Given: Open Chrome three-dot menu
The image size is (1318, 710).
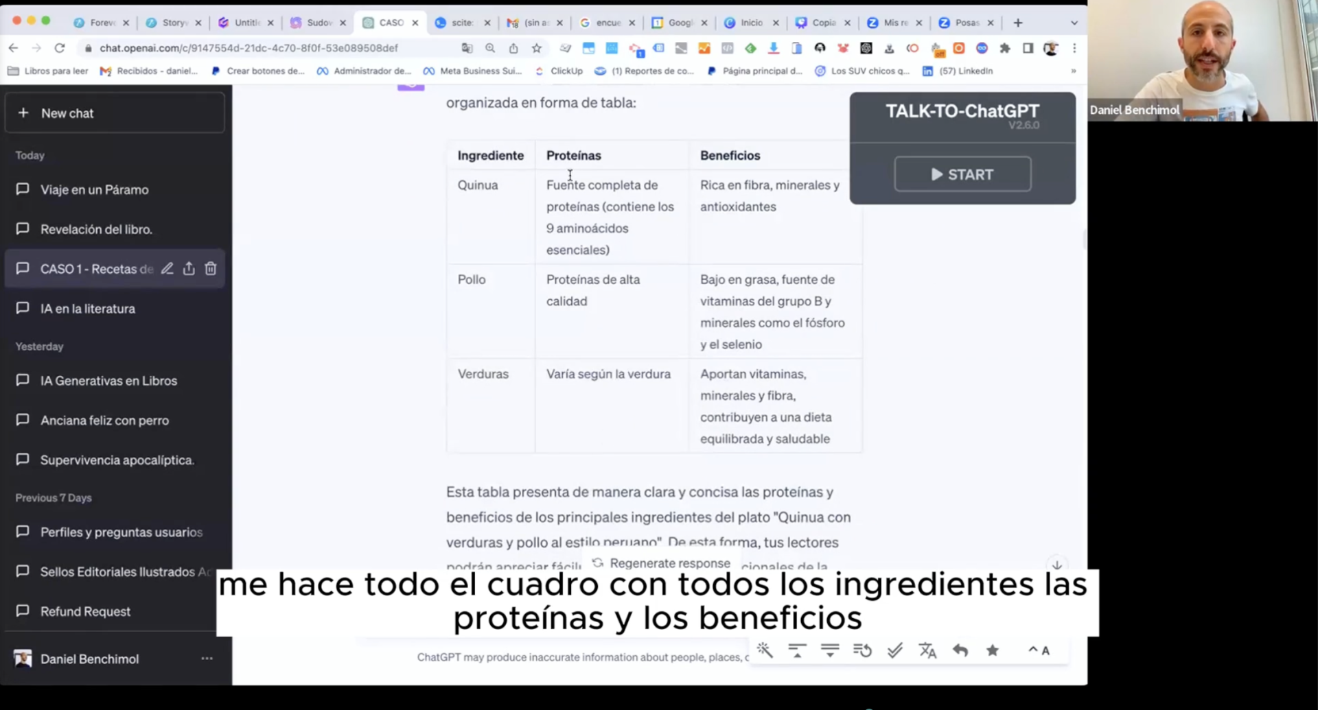Looking at the screenshot, I should [x=1074, y=48].
